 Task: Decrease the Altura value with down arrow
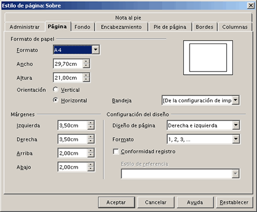[x=86, y=80]
